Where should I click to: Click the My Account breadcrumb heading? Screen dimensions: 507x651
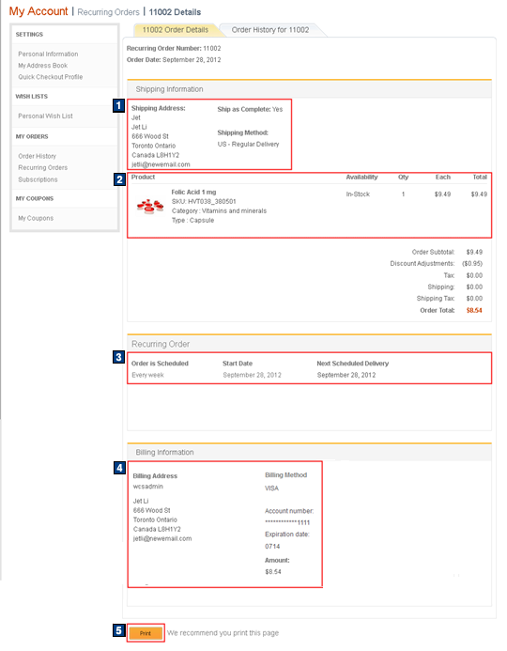point(38,11)
